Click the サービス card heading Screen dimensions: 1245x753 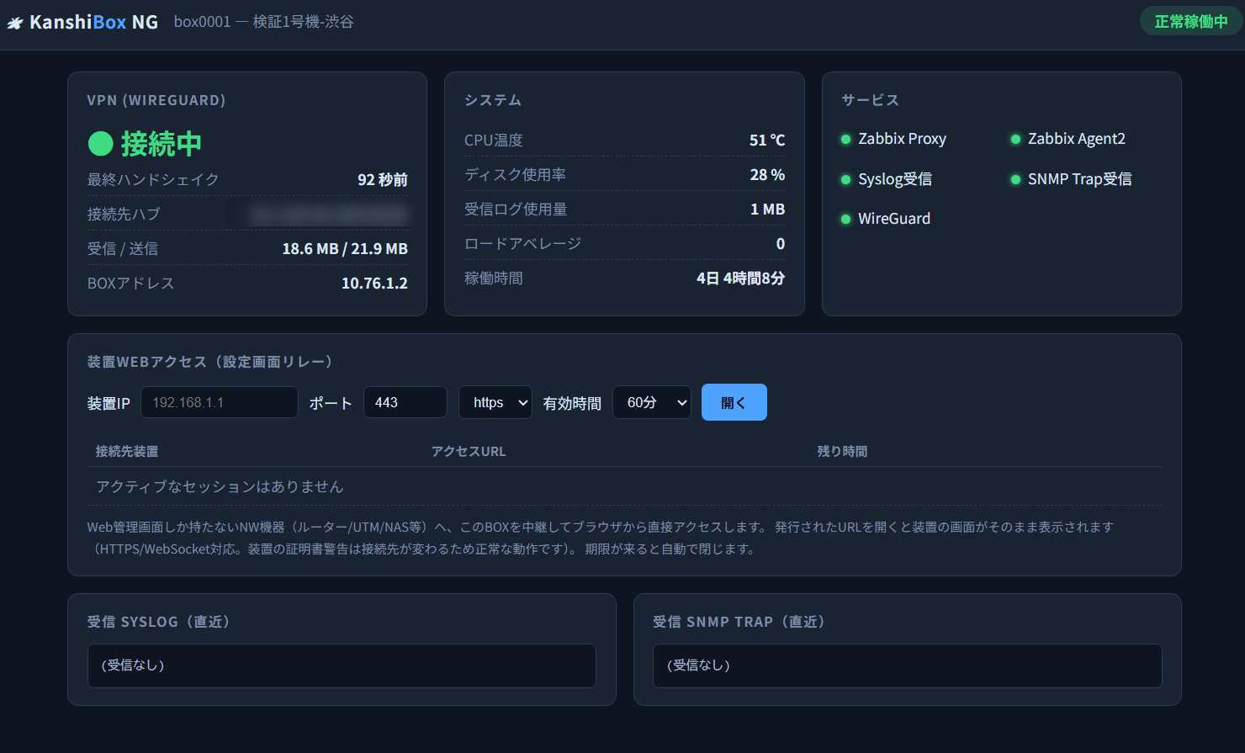point(871,100)
